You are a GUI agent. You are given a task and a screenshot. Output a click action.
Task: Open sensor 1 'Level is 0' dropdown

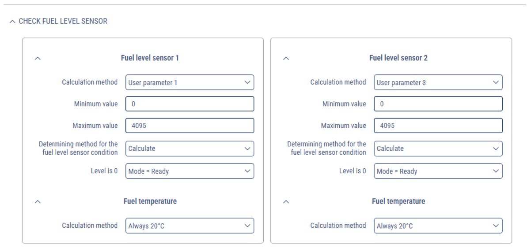(190, 171)
